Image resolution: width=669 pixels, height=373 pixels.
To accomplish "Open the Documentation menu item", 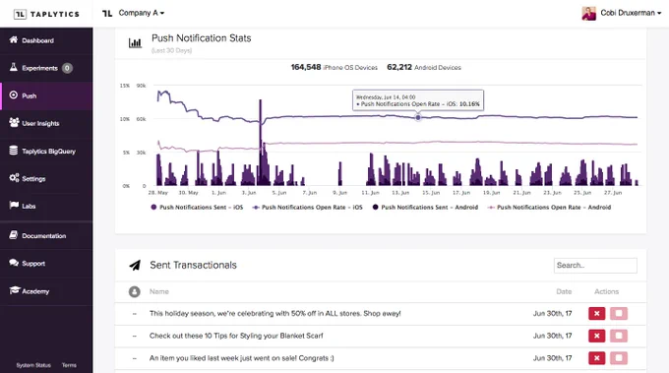I will tap(46, 235).
